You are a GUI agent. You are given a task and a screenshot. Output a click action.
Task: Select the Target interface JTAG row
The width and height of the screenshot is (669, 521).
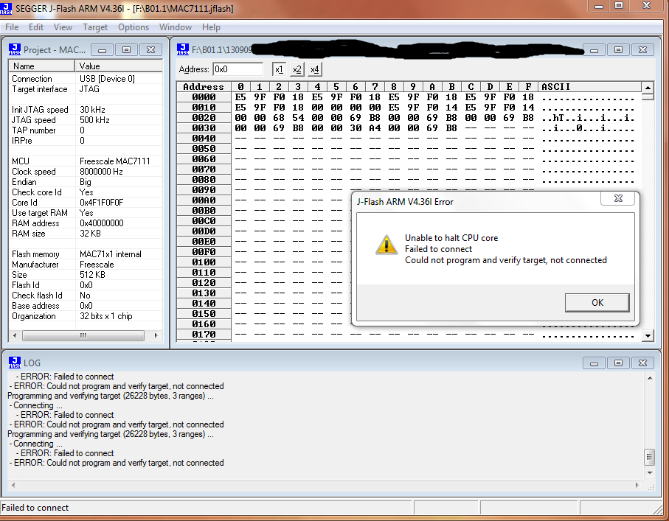86,89
